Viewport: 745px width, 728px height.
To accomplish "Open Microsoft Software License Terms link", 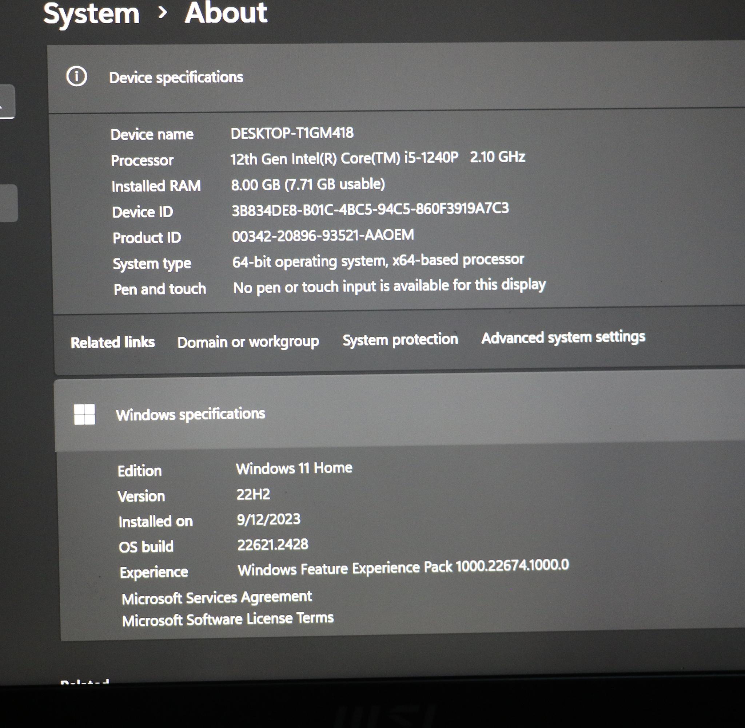I will [228, 619].
